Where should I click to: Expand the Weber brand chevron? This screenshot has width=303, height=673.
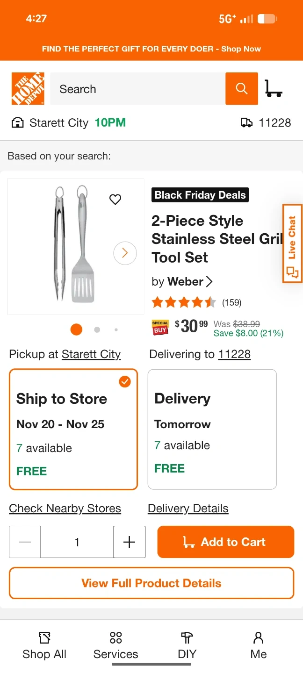pyautogui.click(x=209, y=281)
